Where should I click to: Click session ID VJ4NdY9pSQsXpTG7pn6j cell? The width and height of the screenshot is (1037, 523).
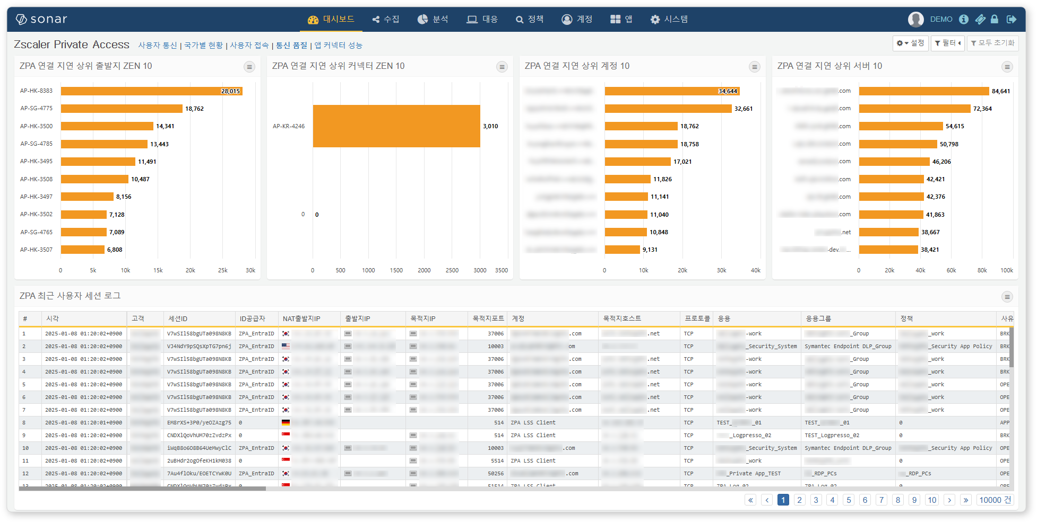click(199, 347)
